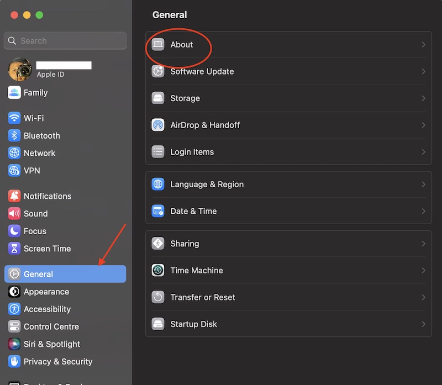Select the Screen Time hourglass icon
442x385 pixels.
(x=14, y=249)
